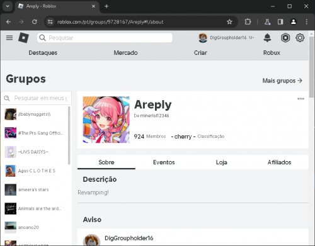Click the groups list scrollbar
The width and height of the screenshot is (315, 246).
pyautogui.click(x=69, y=135)
